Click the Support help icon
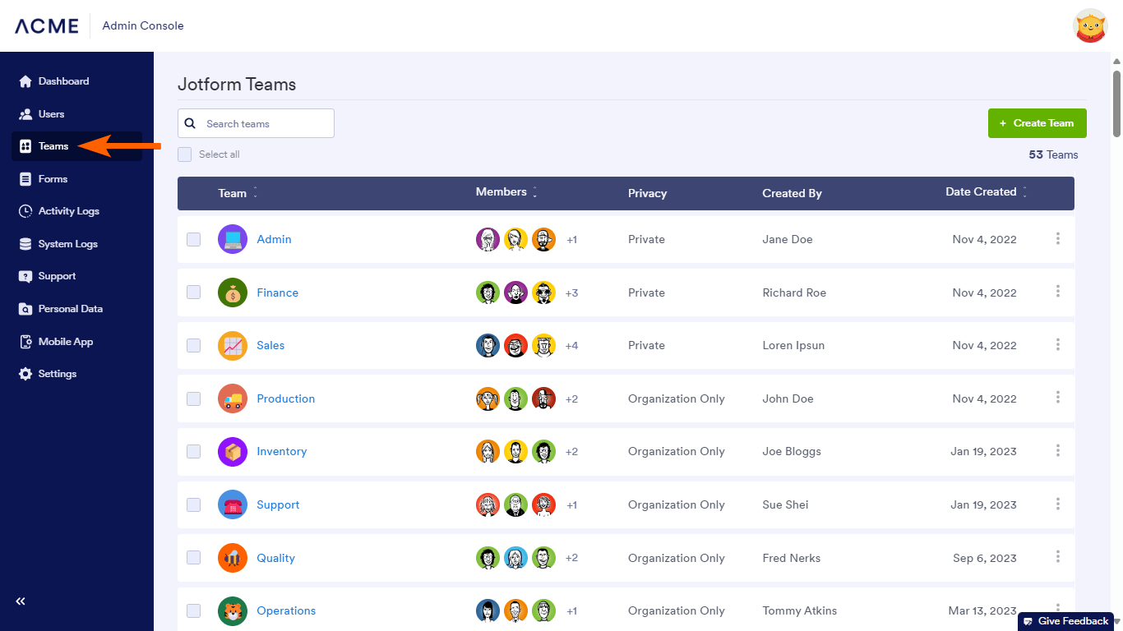The width and height of the screenshot is (1123, 631). click(x=25, y=276)
